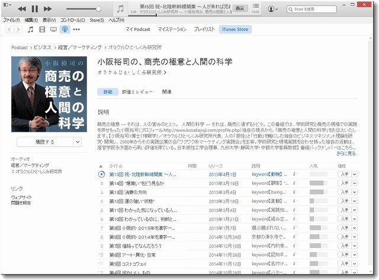The width and height of the screenshot is (379, 280).
Task: Go back with the left arrow button
Action: pyautogui.click(x=9, y=30)
